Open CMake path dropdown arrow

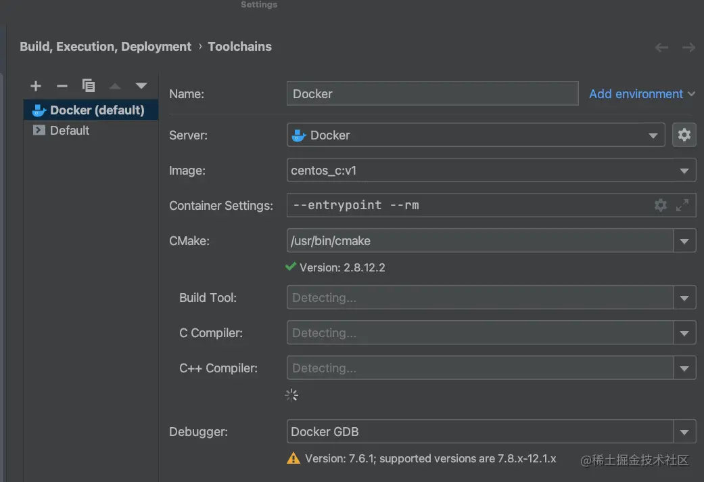pyautogui.click(x=684, y=240)
